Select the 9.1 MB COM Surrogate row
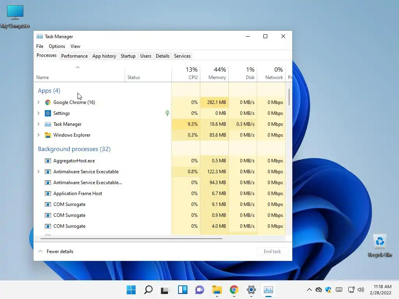 coord(159,204)
